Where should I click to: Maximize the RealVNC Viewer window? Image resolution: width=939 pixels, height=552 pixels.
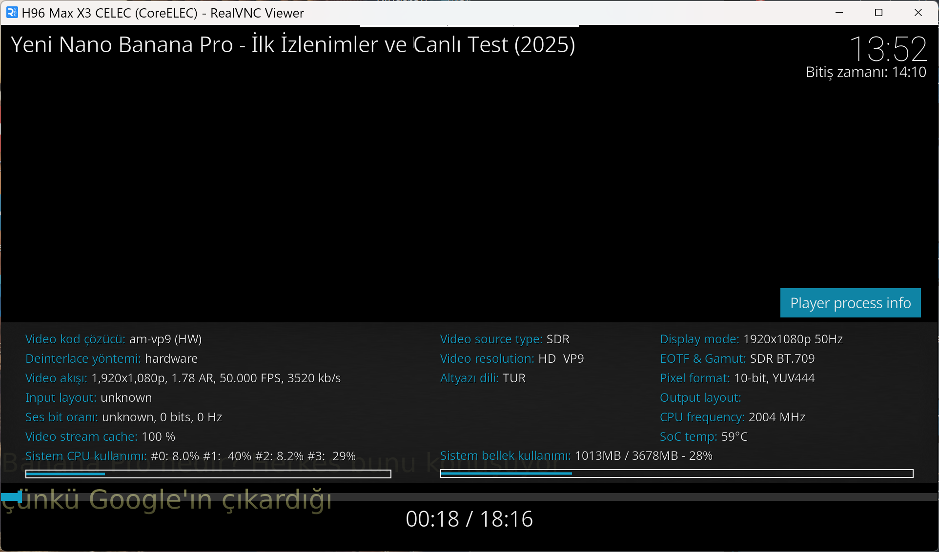pyautogui.click(x=878, y=13)
